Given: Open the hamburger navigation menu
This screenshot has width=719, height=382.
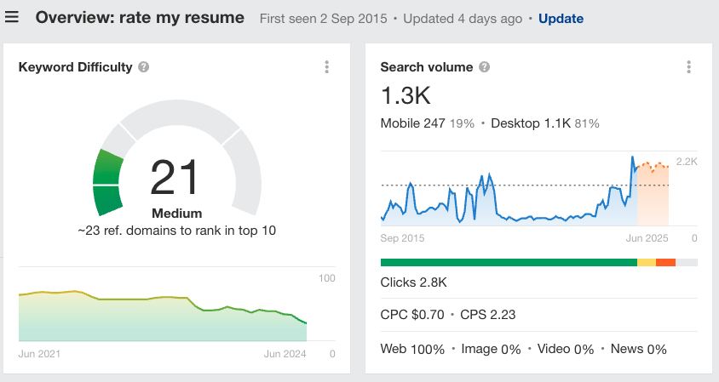Looking at the screenshot, I should click(x=12, y=18).
